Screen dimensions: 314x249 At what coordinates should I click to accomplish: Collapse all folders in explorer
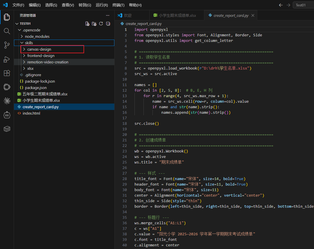pos(108,24)
